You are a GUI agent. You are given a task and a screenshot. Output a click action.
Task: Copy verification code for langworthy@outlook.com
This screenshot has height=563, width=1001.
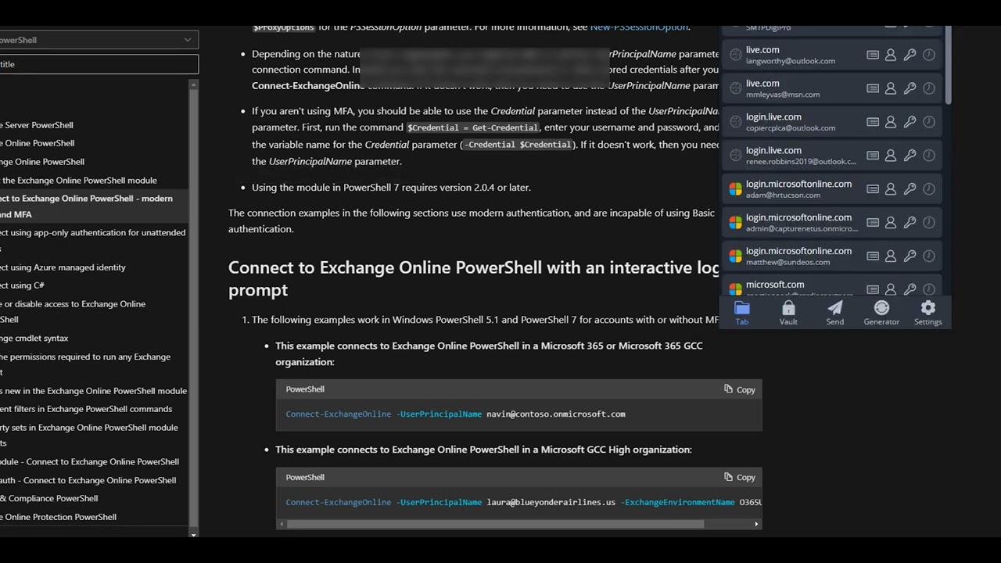point(929,55)
